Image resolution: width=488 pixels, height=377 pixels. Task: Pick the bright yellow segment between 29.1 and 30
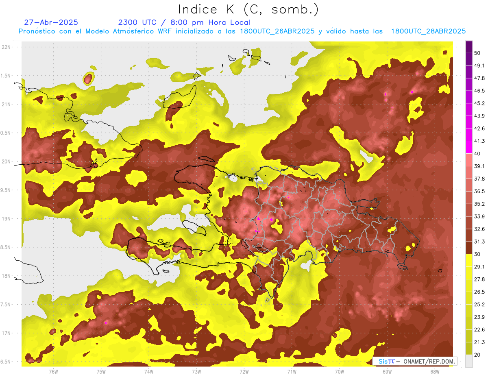coord(469,260)
